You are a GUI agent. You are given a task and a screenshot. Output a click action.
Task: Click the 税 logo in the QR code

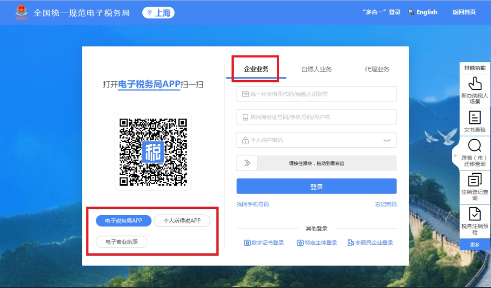153,152
